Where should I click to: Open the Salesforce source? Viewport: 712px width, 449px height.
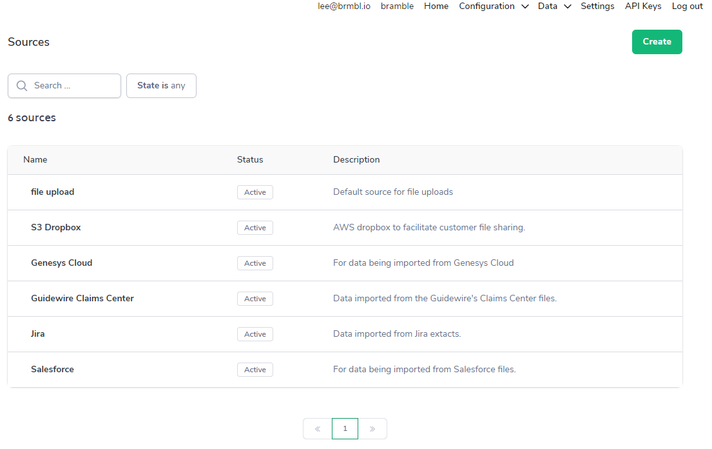(x=53, y=370)
